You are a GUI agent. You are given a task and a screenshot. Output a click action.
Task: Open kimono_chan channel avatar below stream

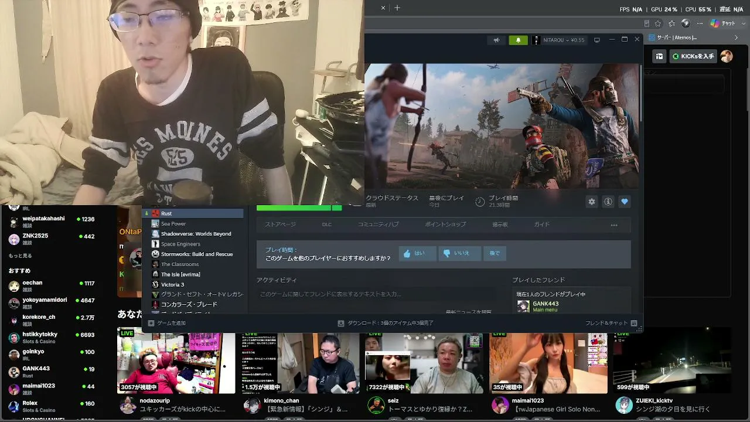pos(252,405)
